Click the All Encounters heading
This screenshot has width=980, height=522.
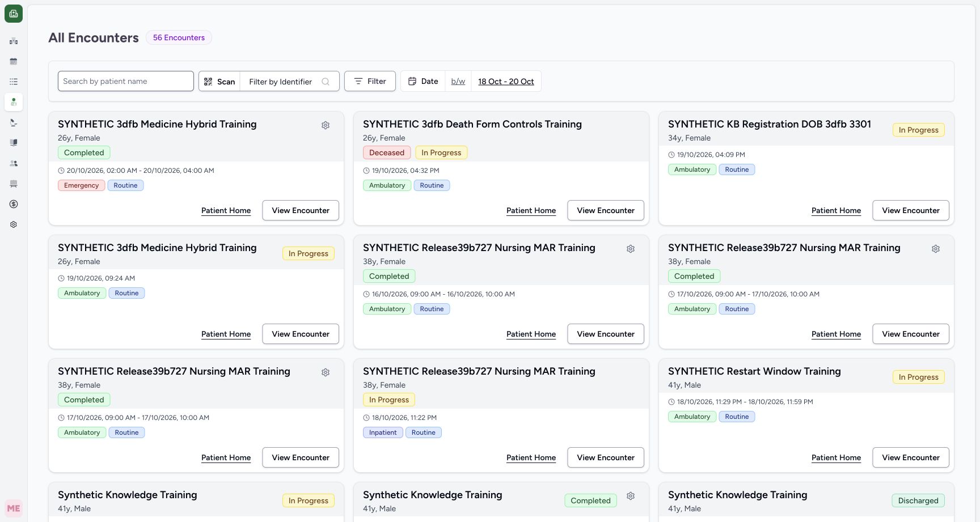pyautogui.click(x=94, y=37)
